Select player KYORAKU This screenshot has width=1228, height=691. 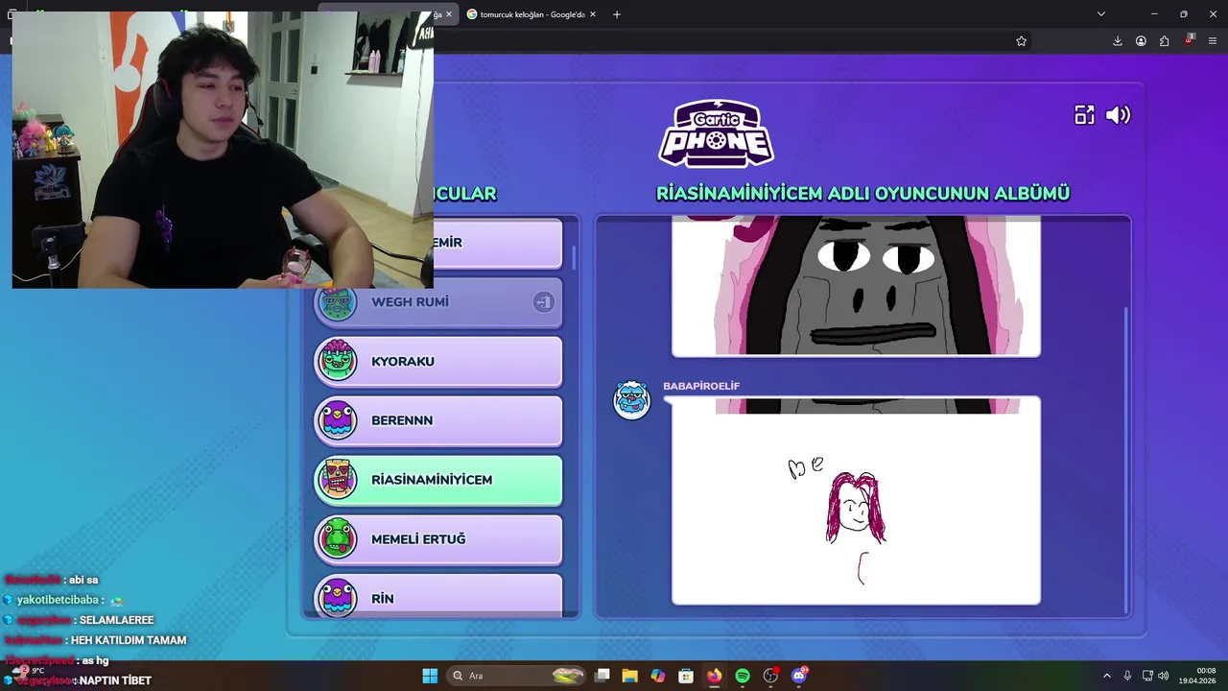[x=438, y=362]
